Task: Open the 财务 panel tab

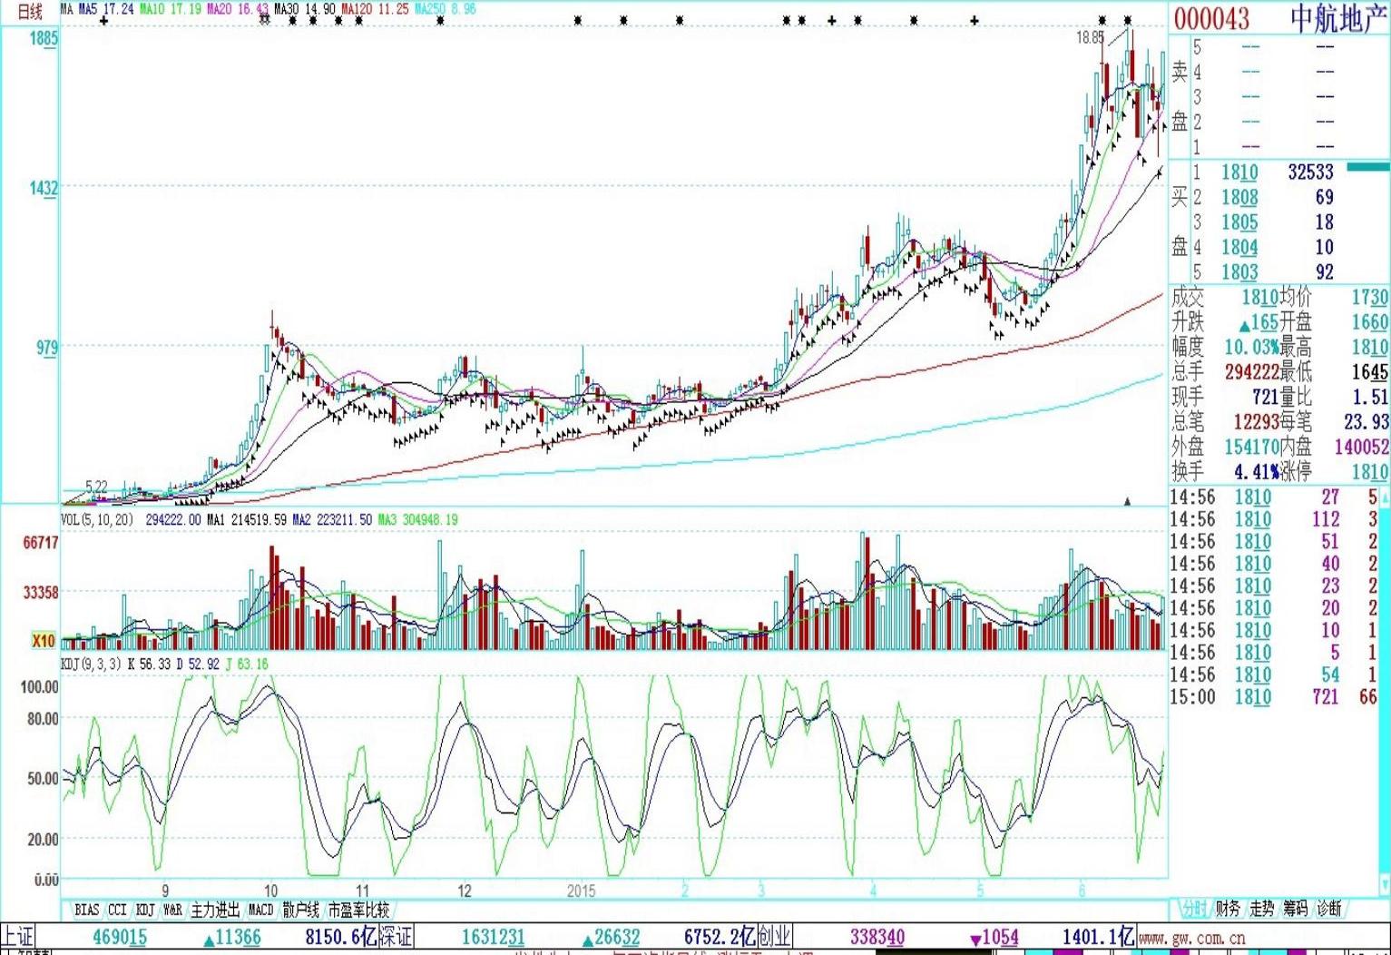Action: (x=1228, y=909)
